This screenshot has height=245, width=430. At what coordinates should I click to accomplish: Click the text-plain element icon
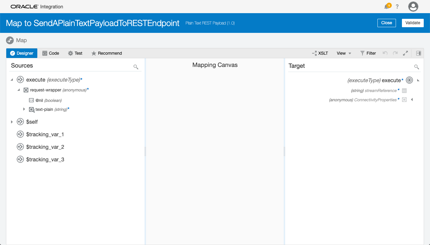click(32, 110)
